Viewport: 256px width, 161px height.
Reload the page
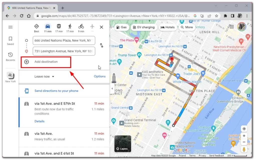coord(21,16)
